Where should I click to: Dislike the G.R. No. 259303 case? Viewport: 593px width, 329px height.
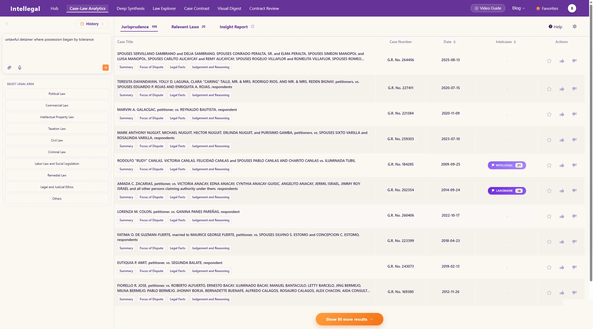click(x=574, y=140)
